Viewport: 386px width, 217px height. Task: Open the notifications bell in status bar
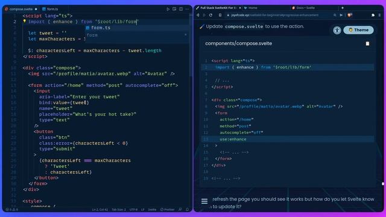pyautogui.click(x=188, y=210)
